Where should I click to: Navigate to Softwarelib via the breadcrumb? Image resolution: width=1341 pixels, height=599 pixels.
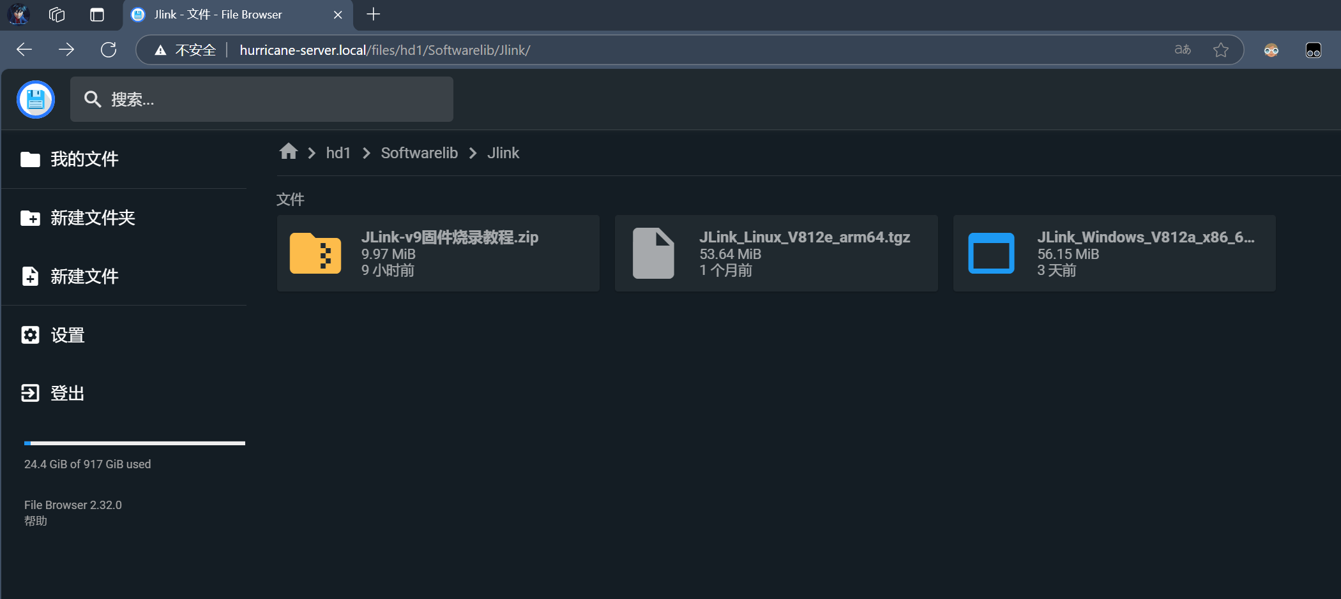tap(419, 152)
